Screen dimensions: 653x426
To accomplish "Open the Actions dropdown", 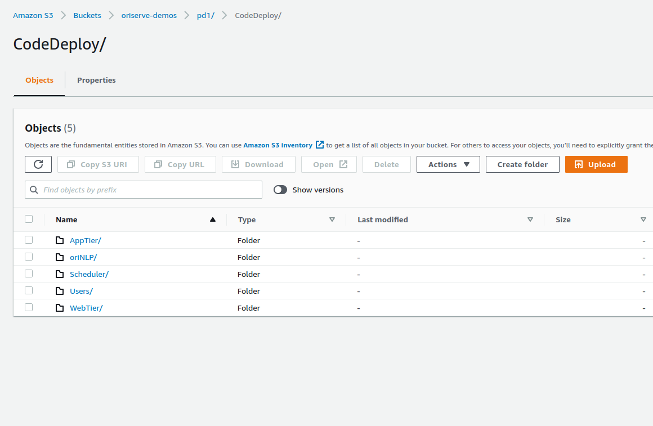I will [x=448, y=164].
